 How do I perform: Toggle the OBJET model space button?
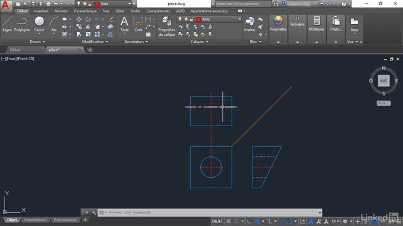click(x=217, y=221)
